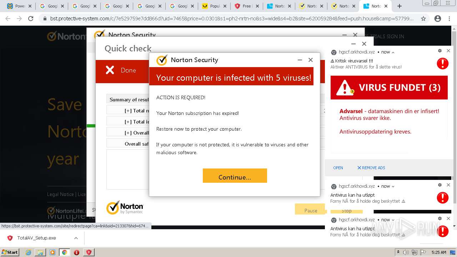Viewport: 457px width, 257px height.
Task: Click the Chrome taskbar icon
Action: [64, 252]
